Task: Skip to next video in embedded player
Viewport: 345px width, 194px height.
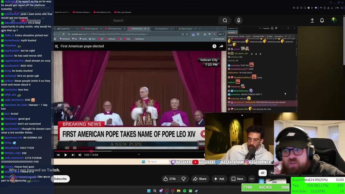Action: tap(73, 155)
